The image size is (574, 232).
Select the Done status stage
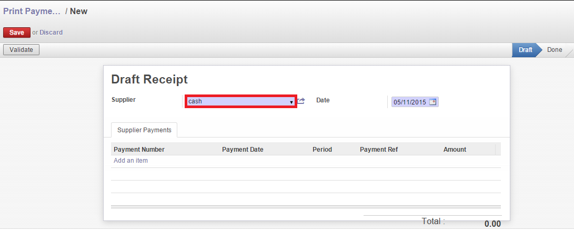pos(554,50)
